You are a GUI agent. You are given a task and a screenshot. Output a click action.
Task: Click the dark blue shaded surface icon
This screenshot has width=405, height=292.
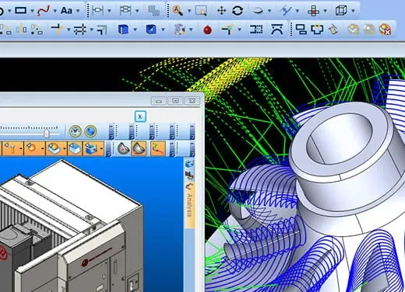(x=151, y=30)
